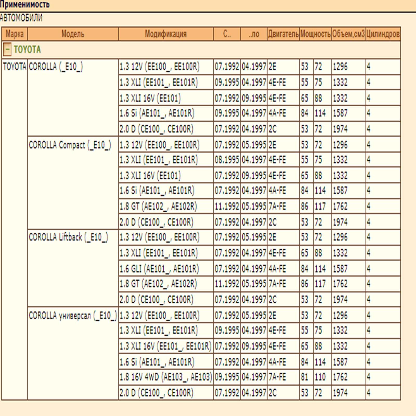416x416 pixels.
Task: Click the Объем,см3 column header
Action: (x=349, y=34)
